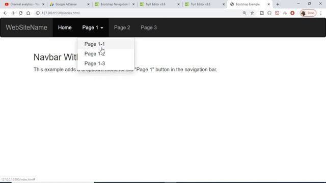
Task: Select Page 1-1 from the dropdown
Action: click(x=105, y=44)
